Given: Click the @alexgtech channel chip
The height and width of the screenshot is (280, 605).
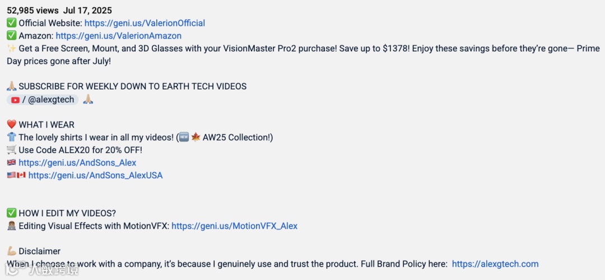Looking at the screenshot, I should [x=43, y=99].
